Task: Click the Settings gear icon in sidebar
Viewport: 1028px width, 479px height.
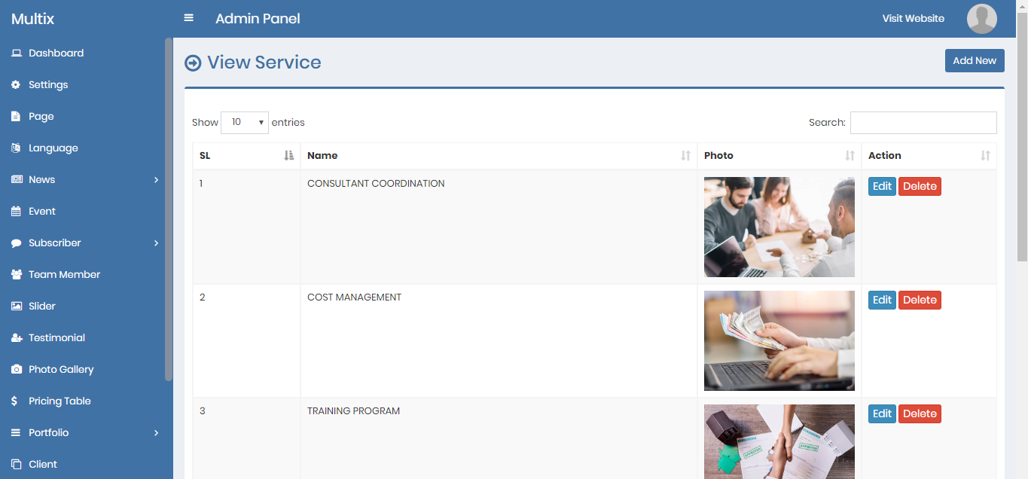Action: click(x=16, y=85)
